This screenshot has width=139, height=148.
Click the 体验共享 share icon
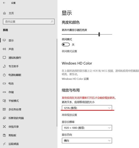[x=4, y=127]
